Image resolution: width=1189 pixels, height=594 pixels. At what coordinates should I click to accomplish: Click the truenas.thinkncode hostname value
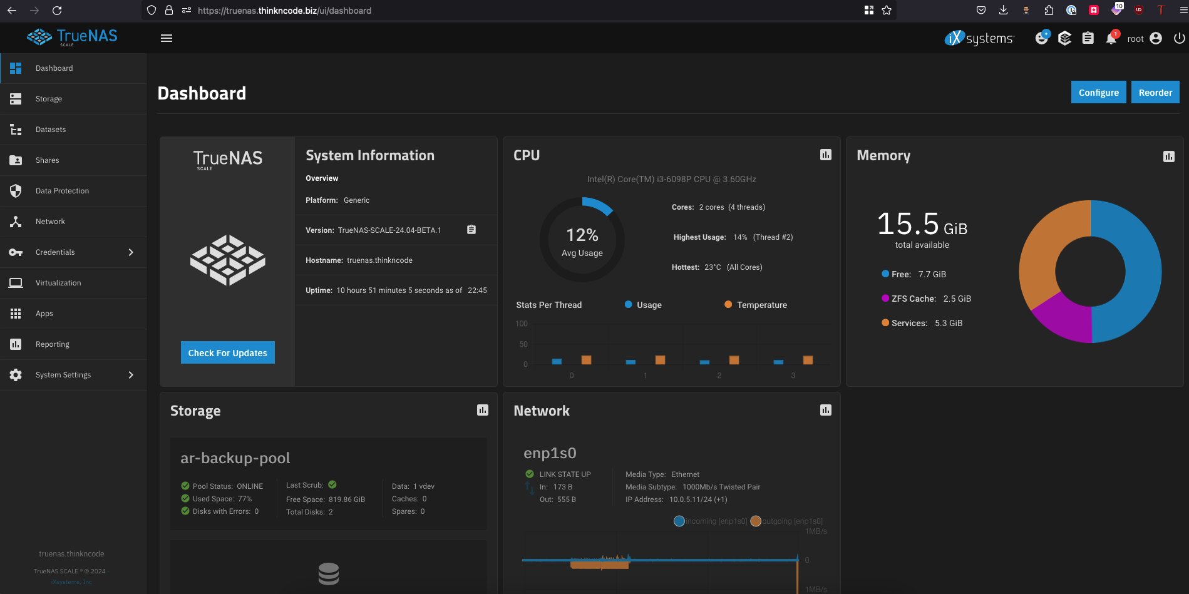point(379,260)
